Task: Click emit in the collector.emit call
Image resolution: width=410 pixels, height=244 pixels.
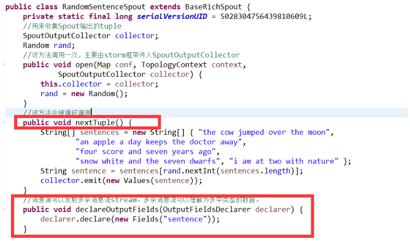Action: 93,181
